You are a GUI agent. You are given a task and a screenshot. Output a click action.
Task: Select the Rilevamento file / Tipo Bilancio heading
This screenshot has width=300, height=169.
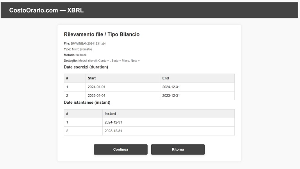(102, 35)
